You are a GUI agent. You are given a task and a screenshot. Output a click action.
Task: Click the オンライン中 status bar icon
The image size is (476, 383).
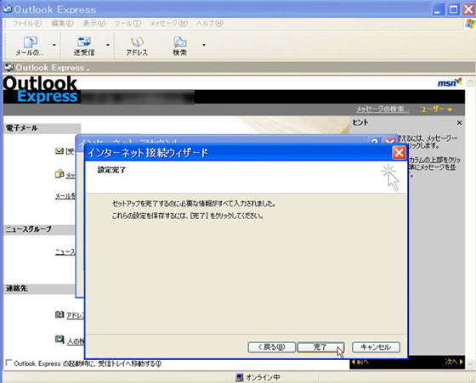click(239, 378)
